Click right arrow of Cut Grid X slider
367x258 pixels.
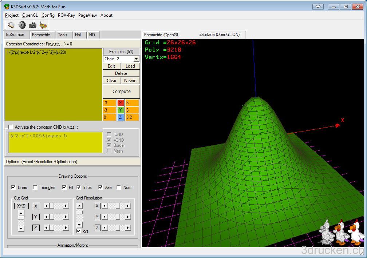click(66, 206)
